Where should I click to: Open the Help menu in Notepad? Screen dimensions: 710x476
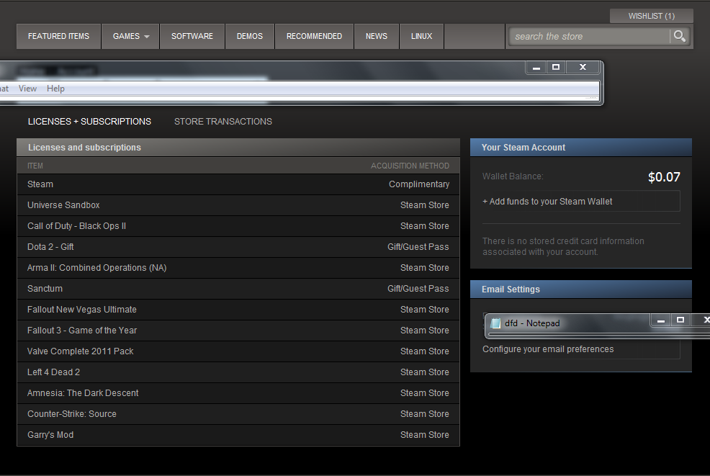55,89
